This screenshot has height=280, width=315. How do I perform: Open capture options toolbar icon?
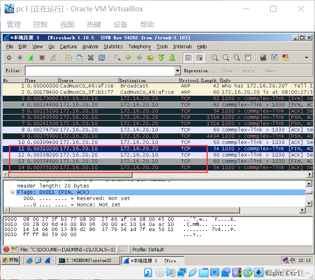pos(20,58)
